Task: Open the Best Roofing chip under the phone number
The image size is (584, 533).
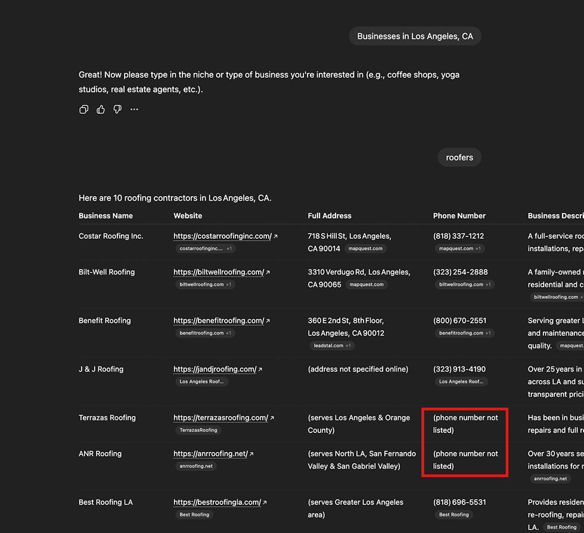Action: click(453, 515)
